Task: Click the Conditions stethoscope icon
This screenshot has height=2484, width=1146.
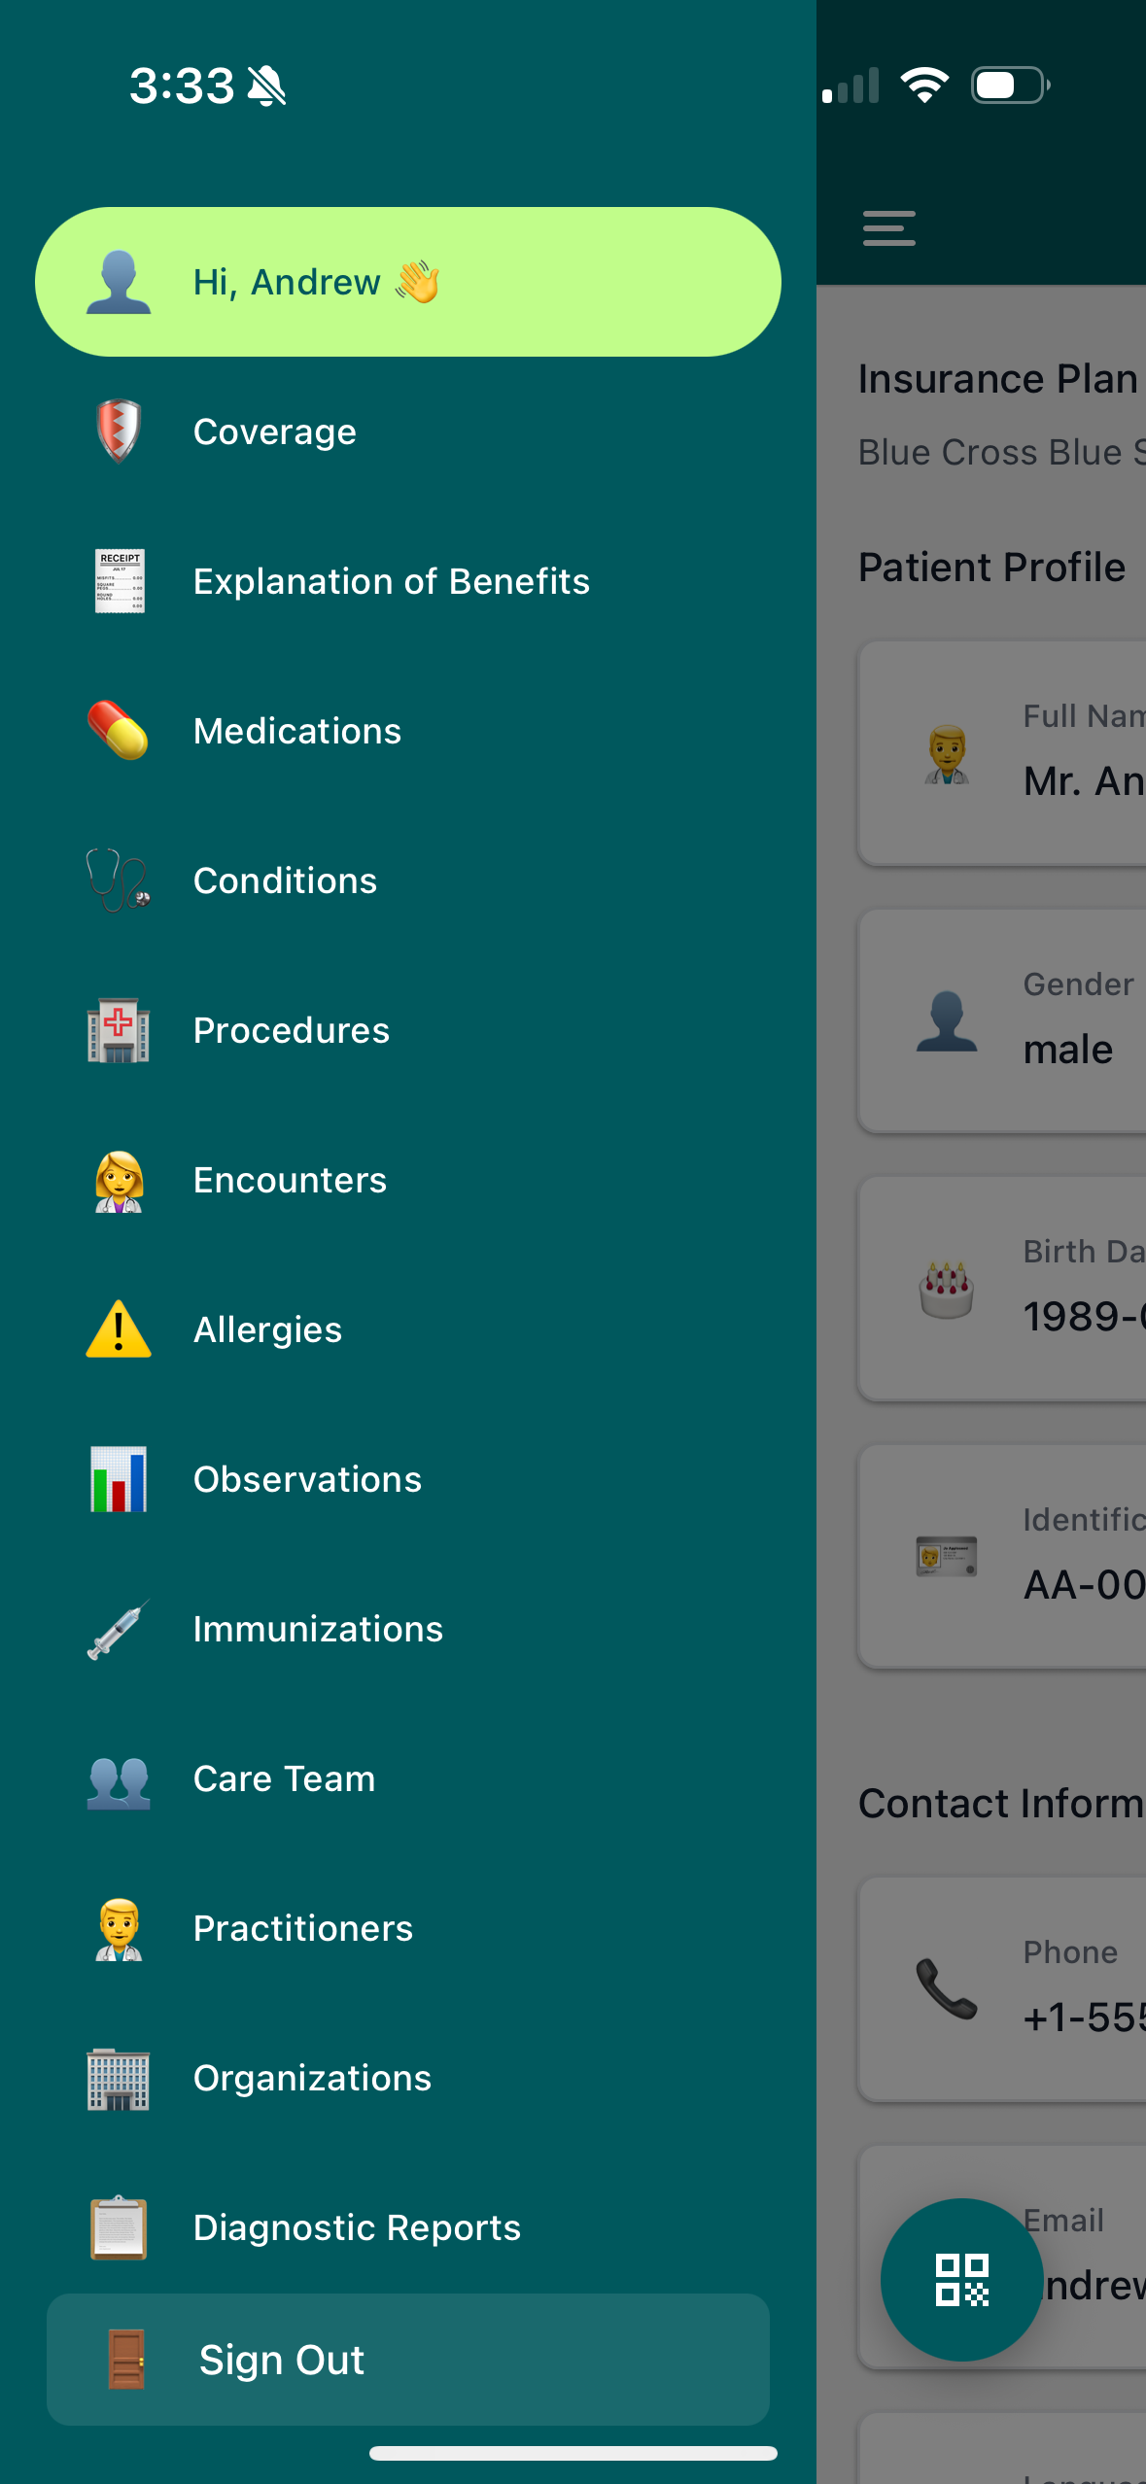Action: (x=119, y=880)
